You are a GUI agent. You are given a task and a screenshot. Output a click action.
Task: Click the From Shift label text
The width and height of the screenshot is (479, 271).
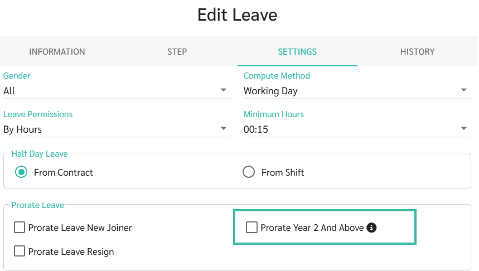click(283, 172)
